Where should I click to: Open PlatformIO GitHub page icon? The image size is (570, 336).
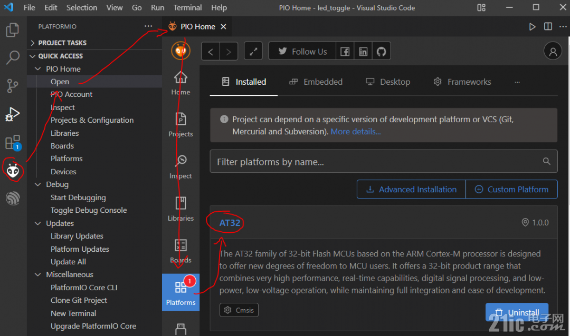coord(382,52)
